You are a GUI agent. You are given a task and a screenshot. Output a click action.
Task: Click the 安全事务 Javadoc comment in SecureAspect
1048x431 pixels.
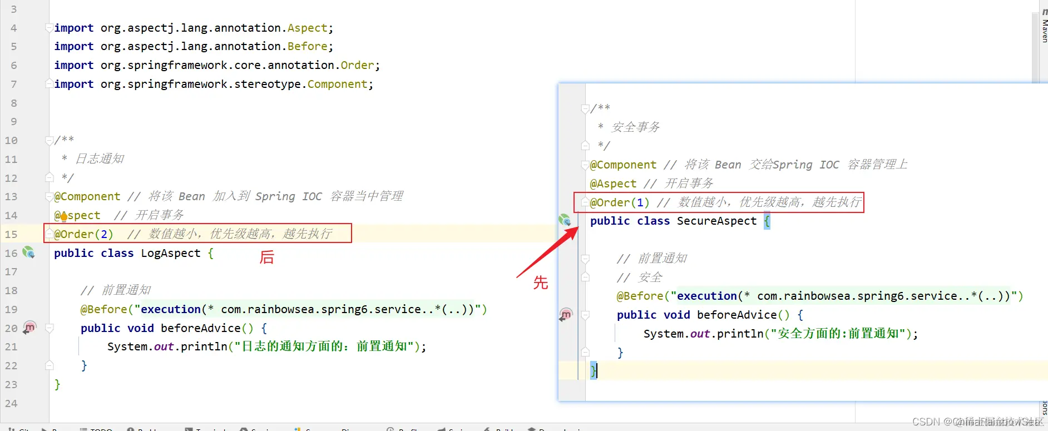(x=636, y=127)
